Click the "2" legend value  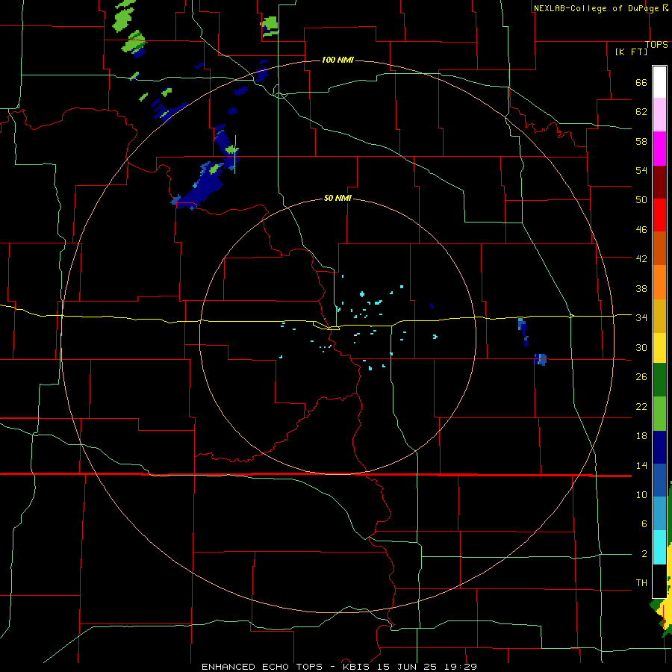pyautogui.click(x=644, y=553)
